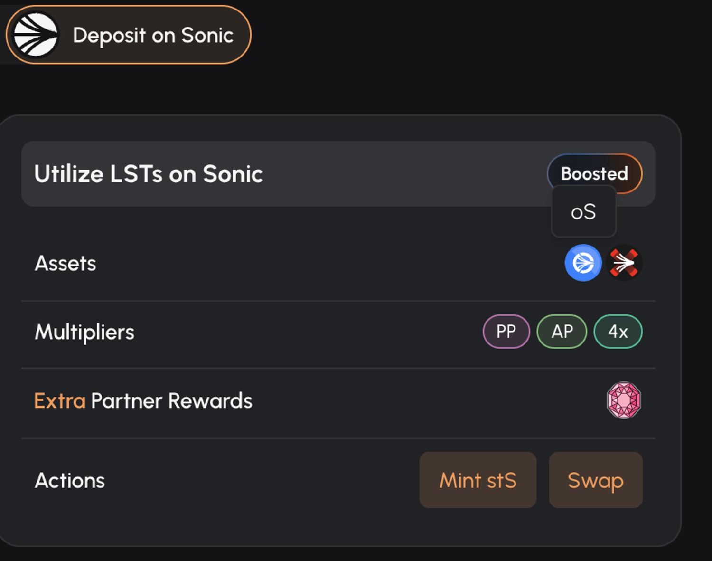Select the red and black asset icon
The image size is (712, 561).
pyautogui.click(x=624, y=263)
